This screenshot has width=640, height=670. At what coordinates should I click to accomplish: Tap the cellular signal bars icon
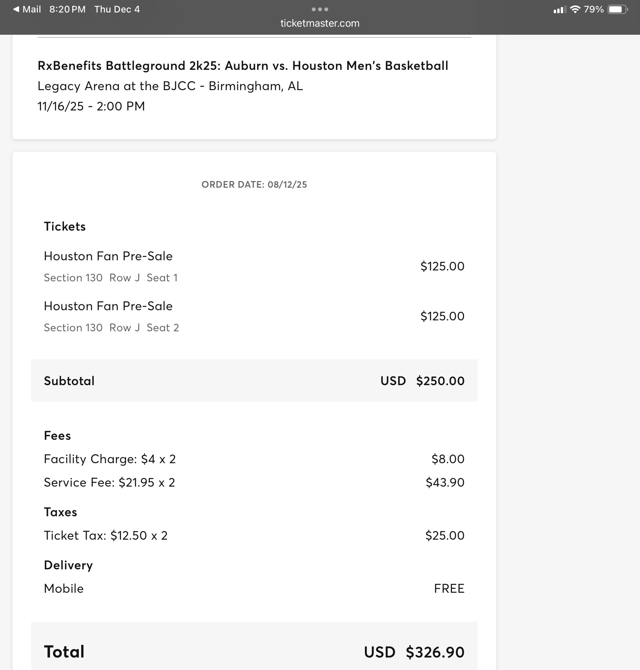pos(560,10)
